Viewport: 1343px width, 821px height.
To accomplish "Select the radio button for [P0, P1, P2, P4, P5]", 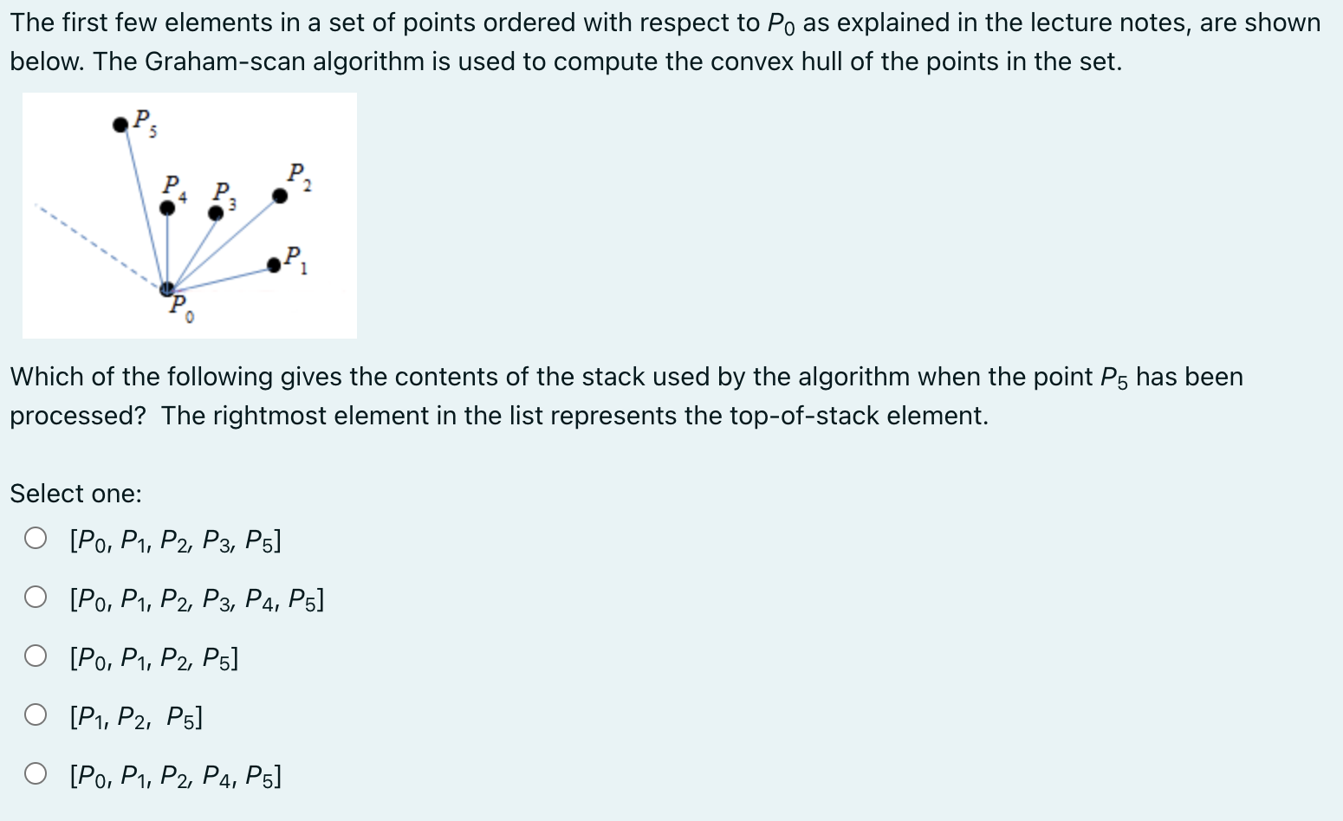I will coord(36,773).
